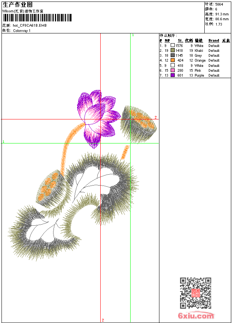This screenshot has height=323, width=232.
Task: Click the St. column header
Action: [180, 41]
